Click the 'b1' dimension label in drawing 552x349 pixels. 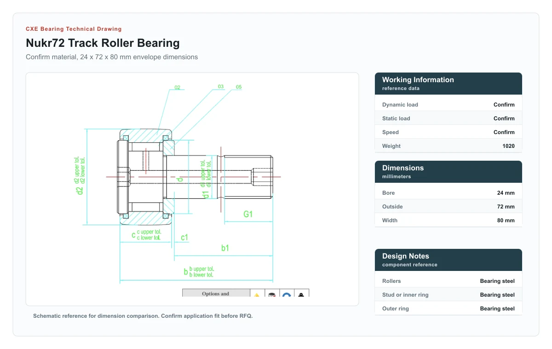click(x=225, y=248)
